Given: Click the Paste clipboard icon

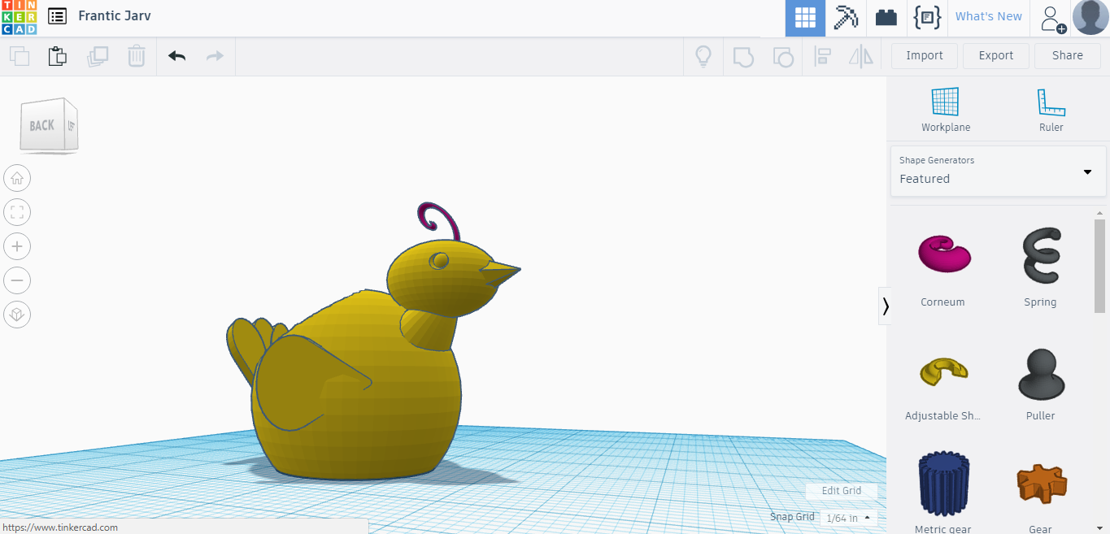Looking at the screenshot, I should click(57, 56).
